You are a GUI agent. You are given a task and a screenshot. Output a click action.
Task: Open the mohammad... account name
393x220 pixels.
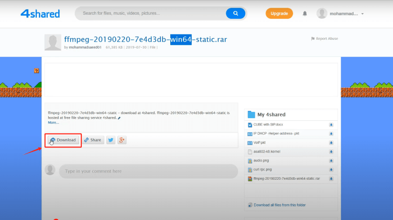pos(344,14)
